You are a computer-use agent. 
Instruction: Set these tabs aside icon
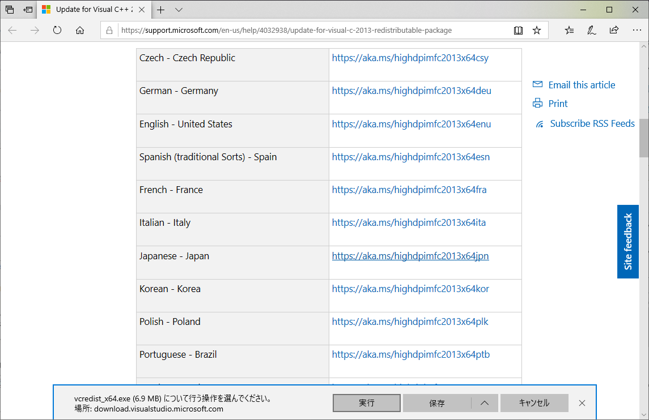click(28, 10)
